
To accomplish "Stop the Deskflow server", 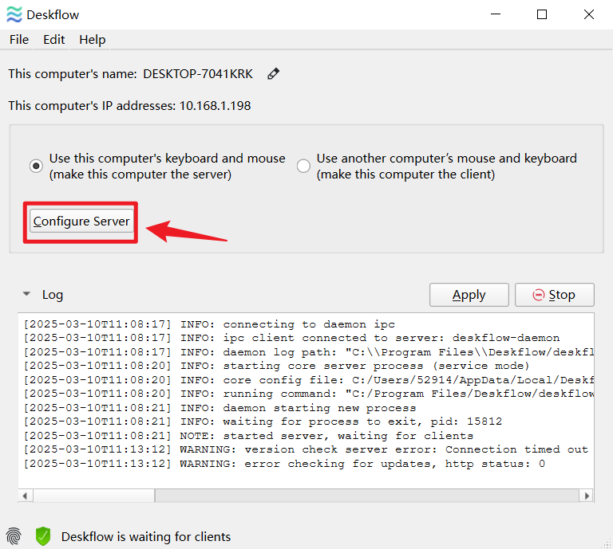I will pos(555,295).
